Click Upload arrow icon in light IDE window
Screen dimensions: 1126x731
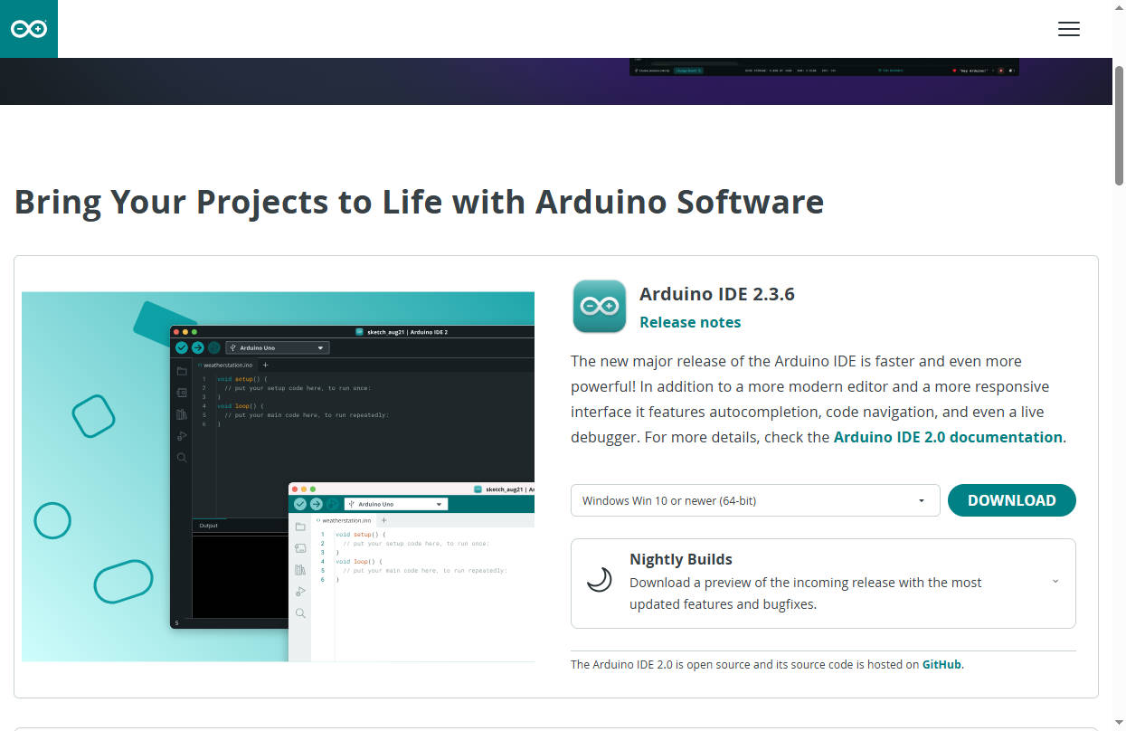pos(317,504)
